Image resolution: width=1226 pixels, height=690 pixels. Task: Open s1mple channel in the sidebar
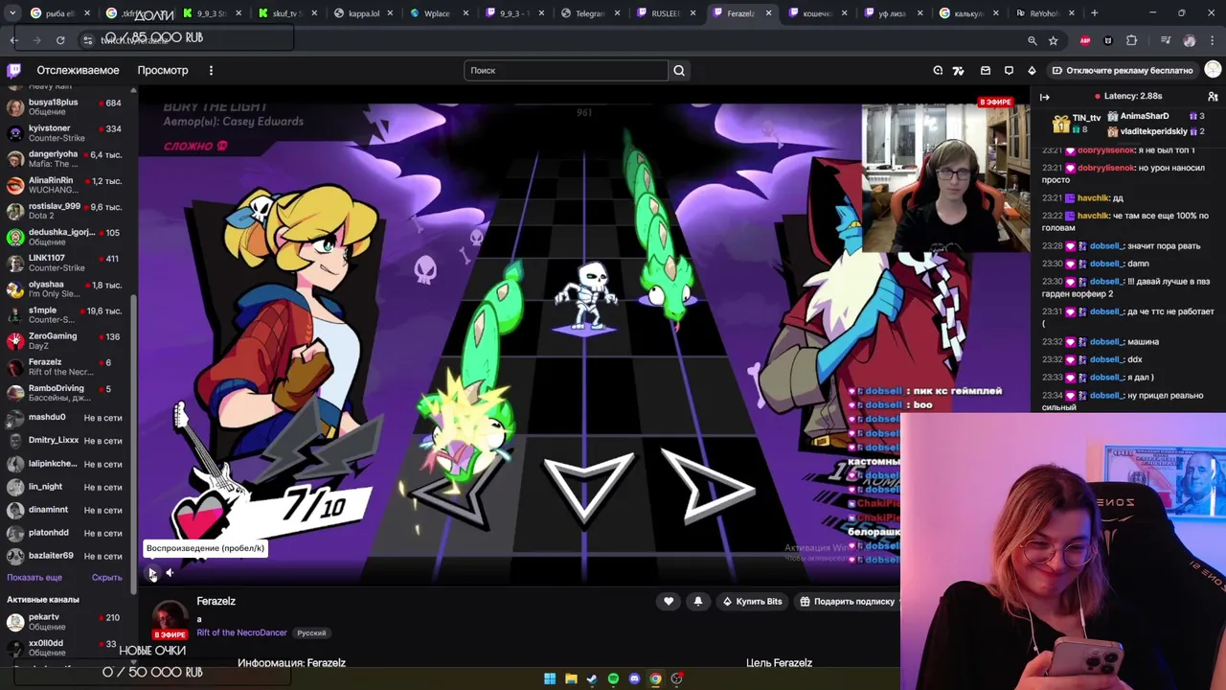point(65,314)
